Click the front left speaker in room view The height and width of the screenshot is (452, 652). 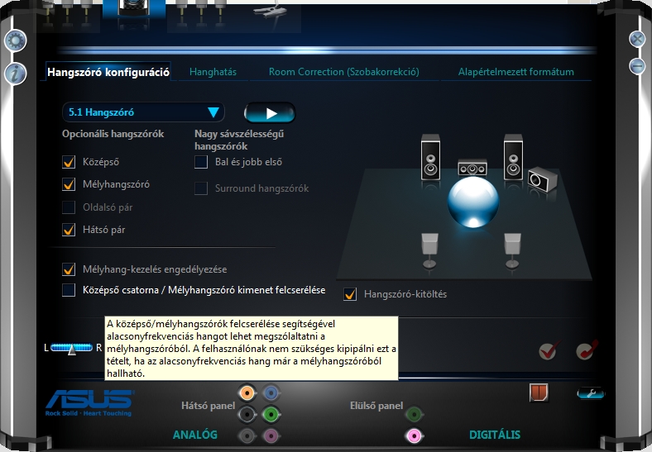click(430, 157)
